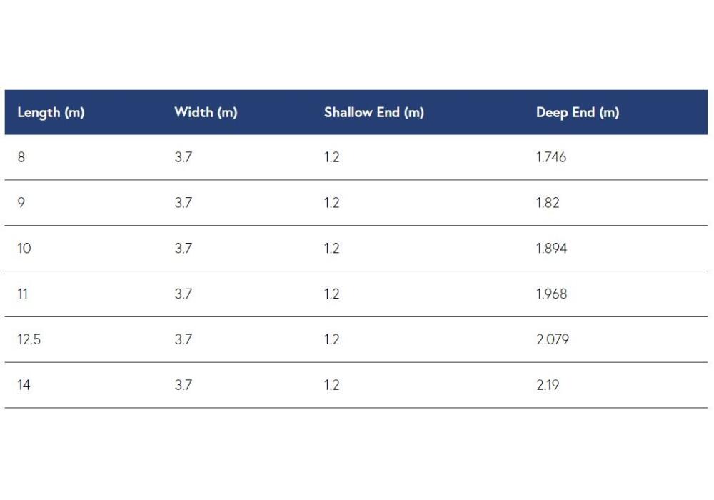
Task: Select the deep end value 1.968
Action: tap(551, 294)
